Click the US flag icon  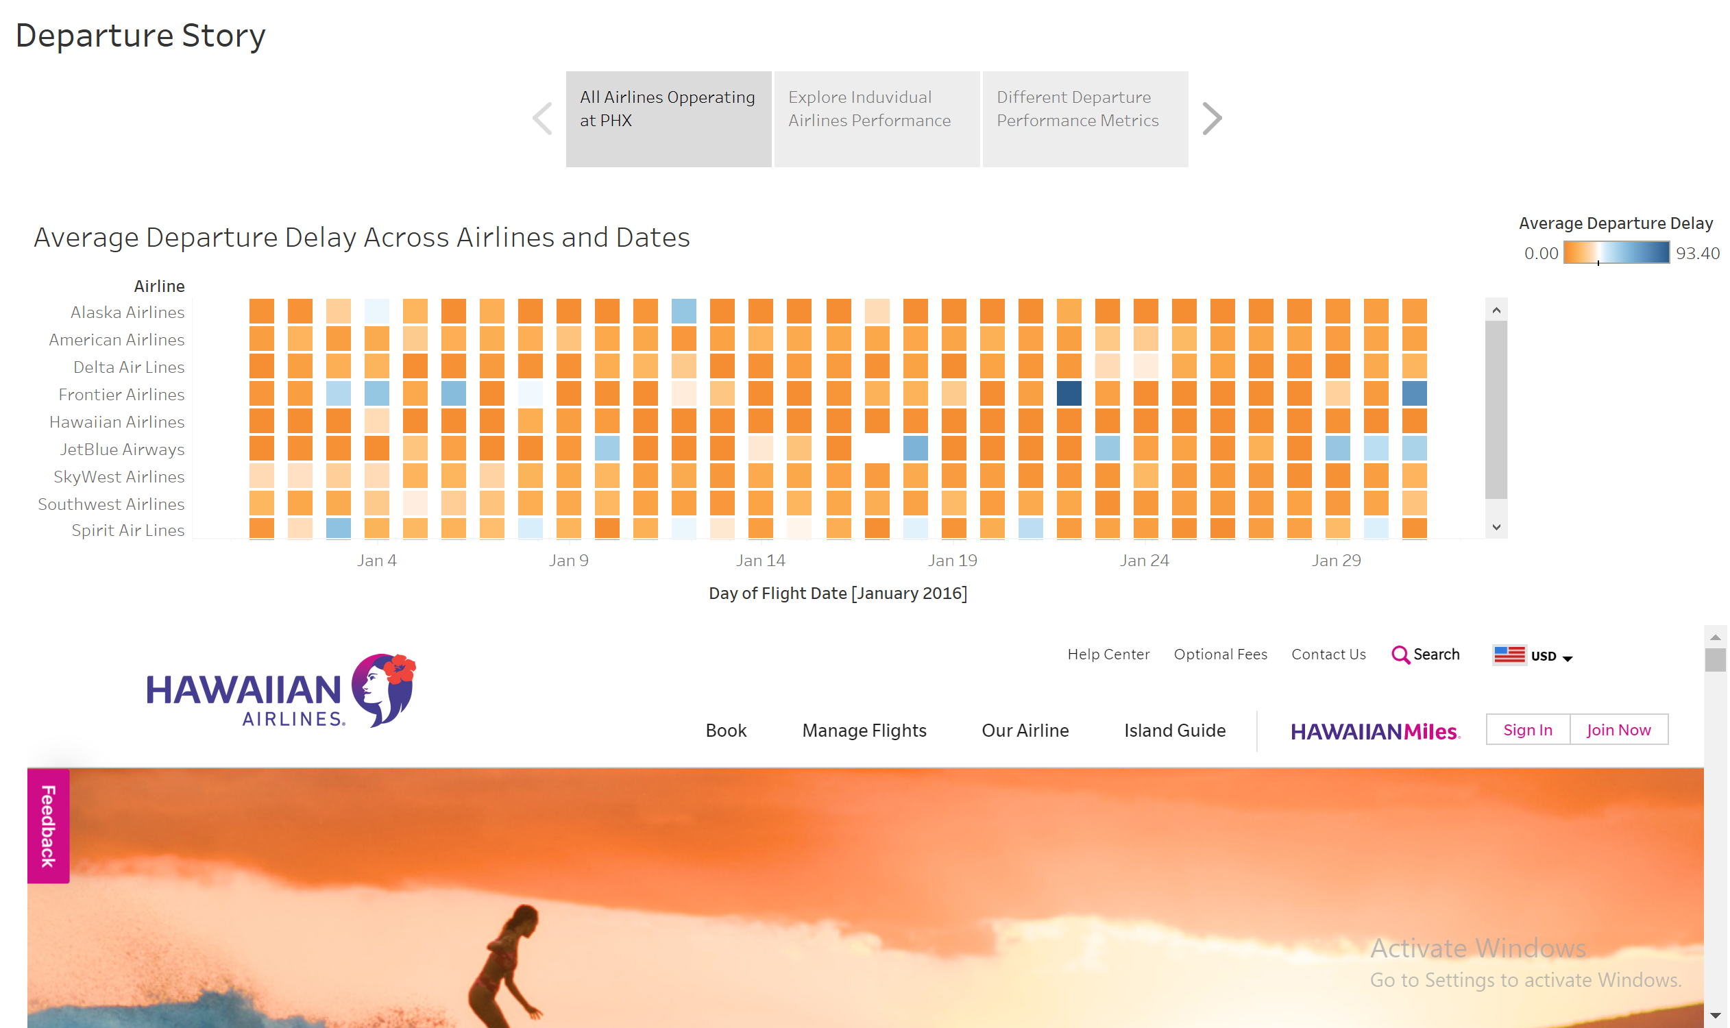pyautogui.click(x=1510, y=655)
